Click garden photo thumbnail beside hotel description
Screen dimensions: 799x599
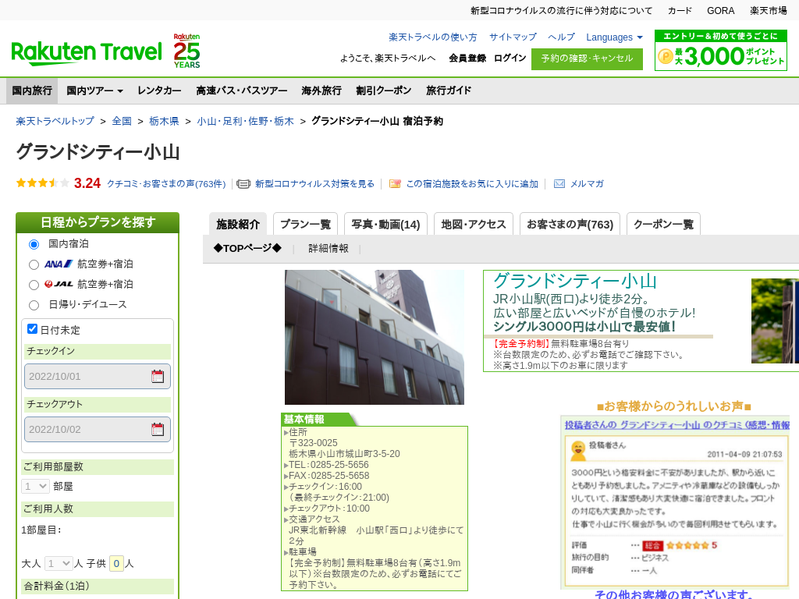775,321
